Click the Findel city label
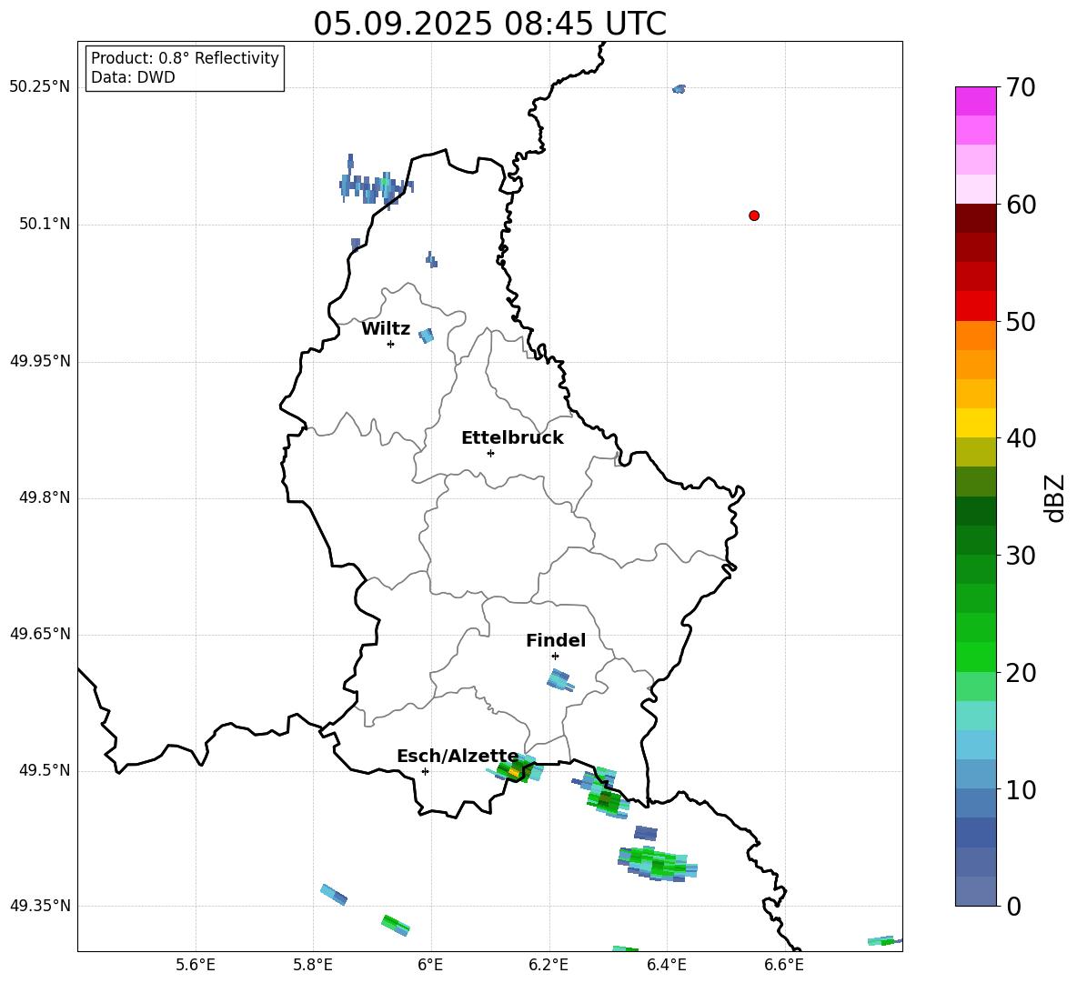This screenshot has width=1077, height=983. (x=556, y=640)
